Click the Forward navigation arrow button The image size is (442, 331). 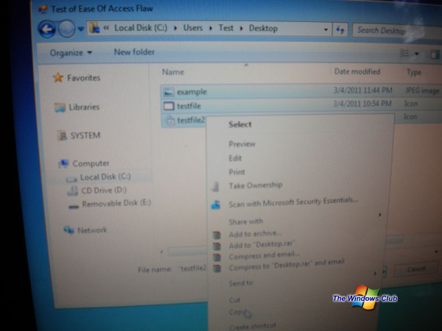[x=67, y=29]
